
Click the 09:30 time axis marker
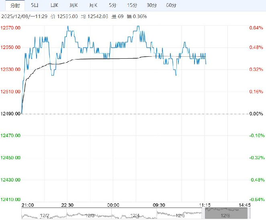[x=160, y=205]
